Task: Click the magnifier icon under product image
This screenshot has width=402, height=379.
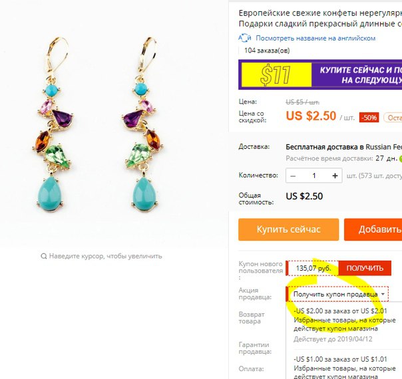Action: (x=43, y=256)
